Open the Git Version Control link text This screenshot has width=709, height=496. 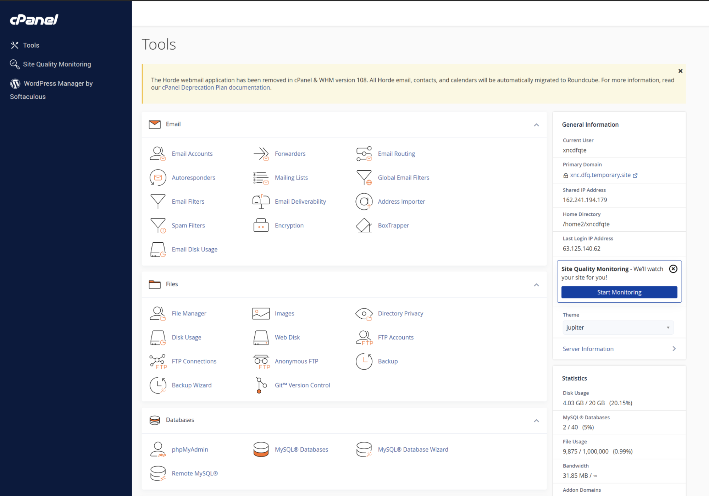[302, 385]
